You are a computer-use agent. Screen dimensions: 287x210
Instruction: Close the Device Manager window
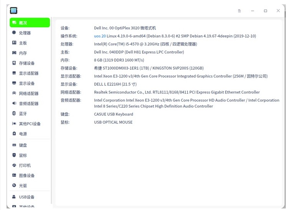278,11
